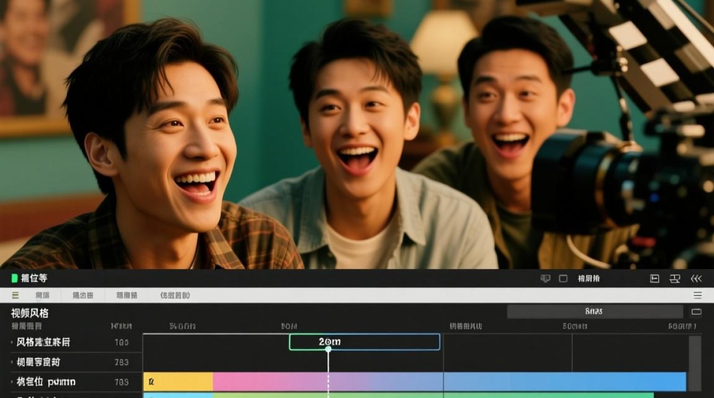This screenshot has height=398, width=714.
Task: Open the three-line menu at toolbar right
Action: pos(698,295)
